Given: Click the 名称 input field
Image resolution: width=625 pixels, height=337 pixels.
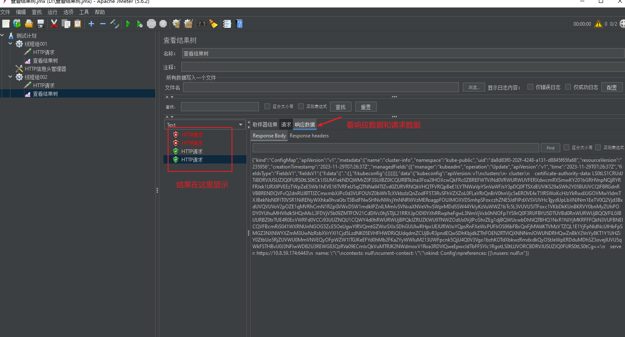Looking at the screenshot, I should (x=403, y=53).
